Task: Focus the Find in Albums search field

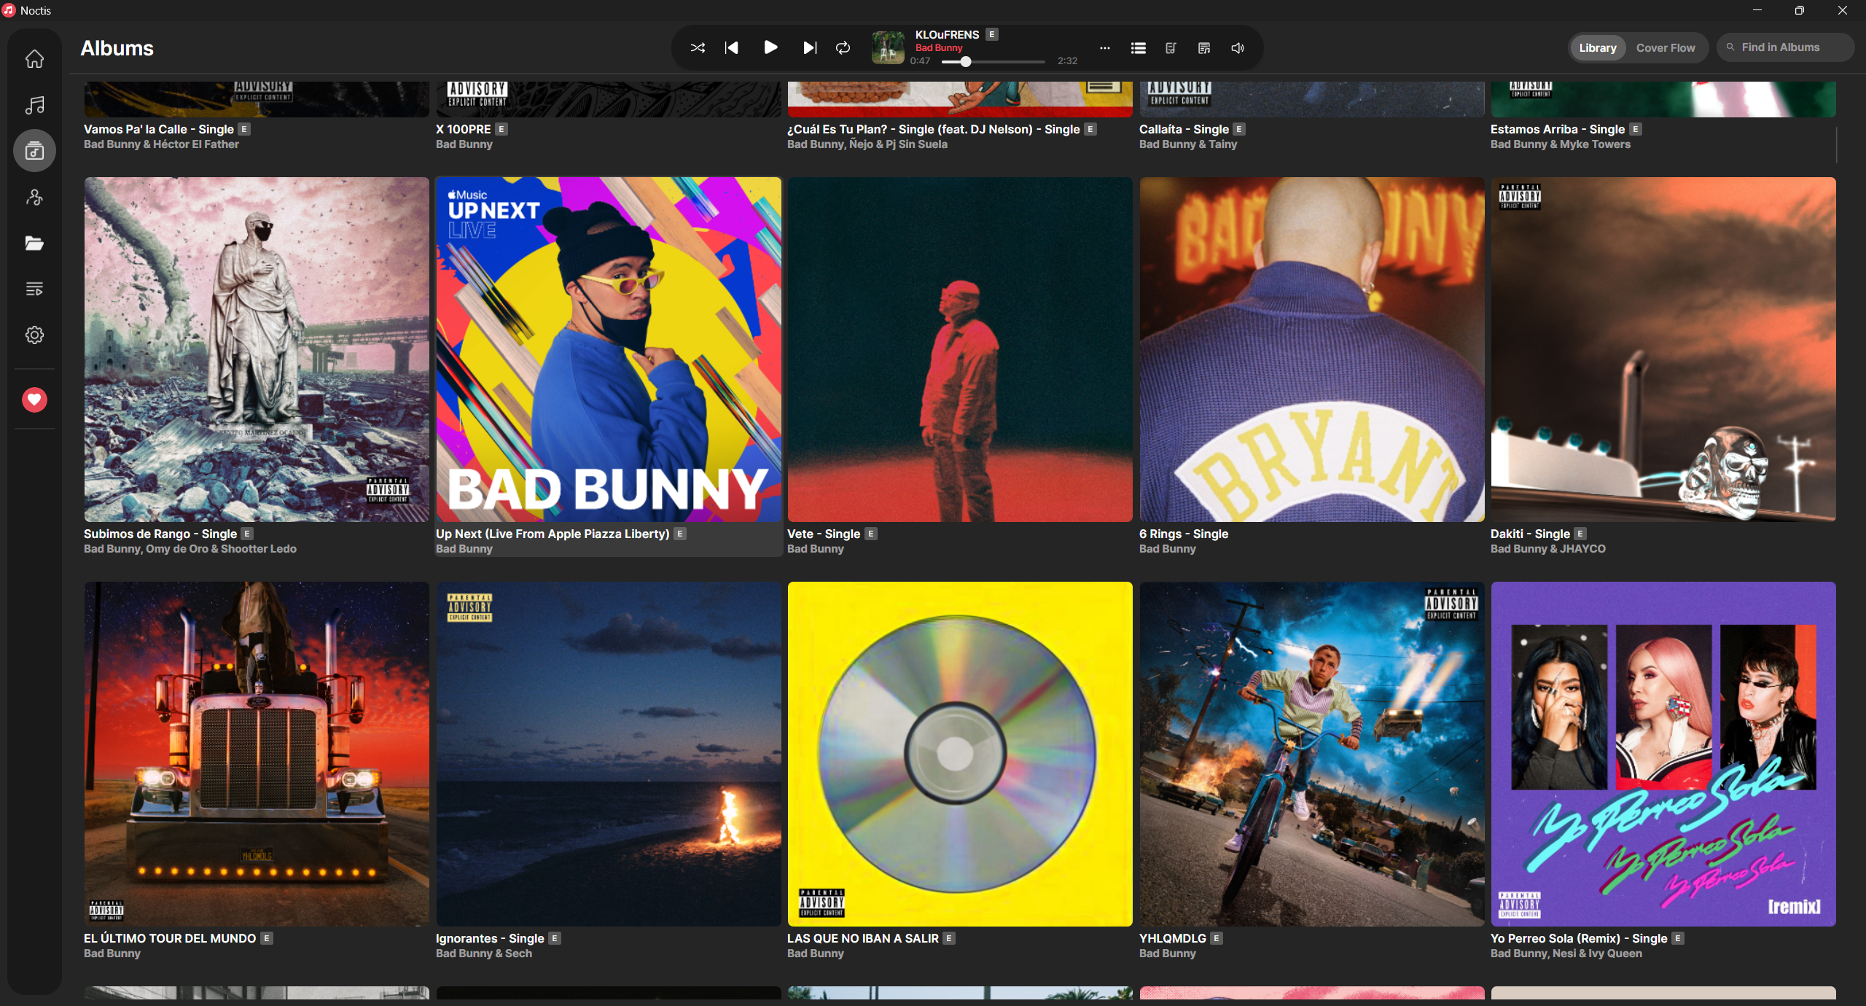Action: point(1786,47)
